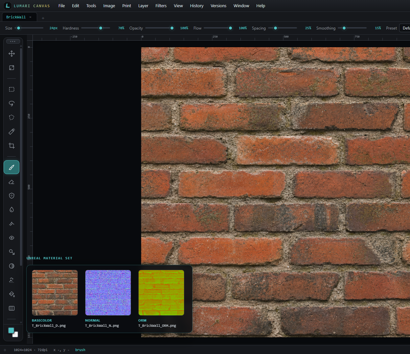This screenshot has width=410, height=354.
Task: Select the ORM map thumbnail
Action: tap(161, 293)
